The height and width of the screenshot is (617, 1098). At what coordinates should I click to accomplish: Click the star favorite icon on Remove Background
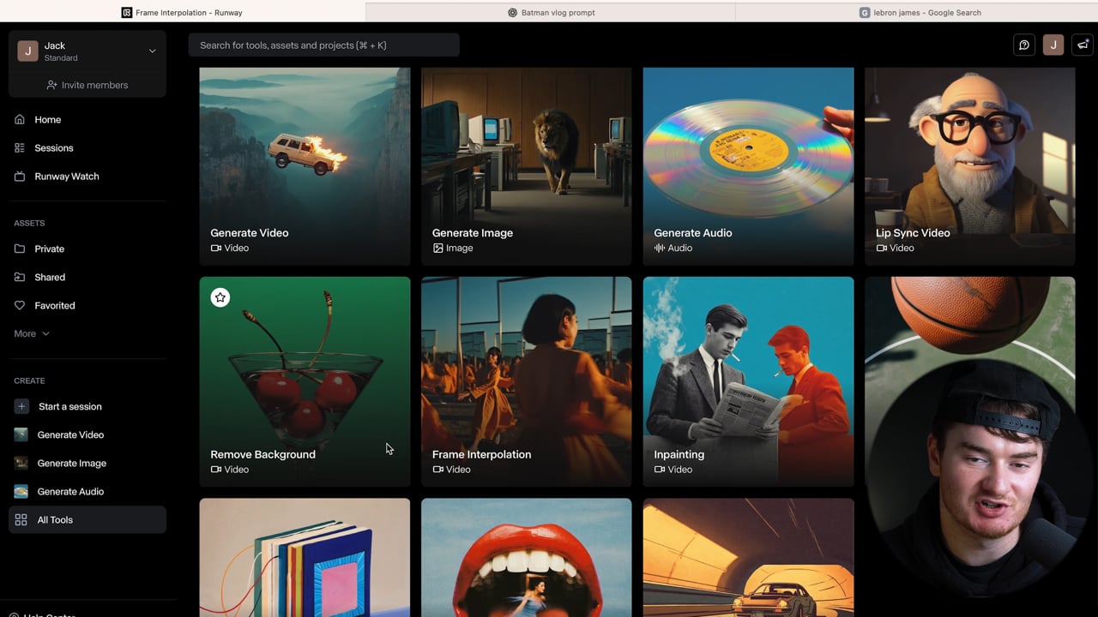220,297
